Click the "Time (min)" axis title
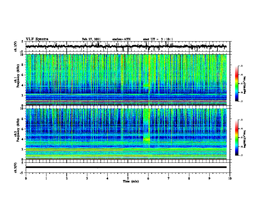This screenshot has width=259, height=200. click(x=131, y=181)
